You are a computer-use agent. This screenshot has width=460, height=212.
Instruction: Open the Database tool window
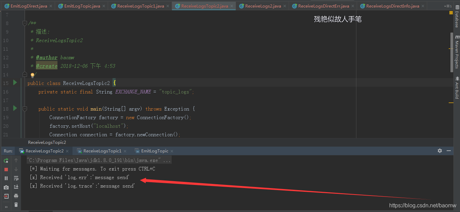coord(457,16)
